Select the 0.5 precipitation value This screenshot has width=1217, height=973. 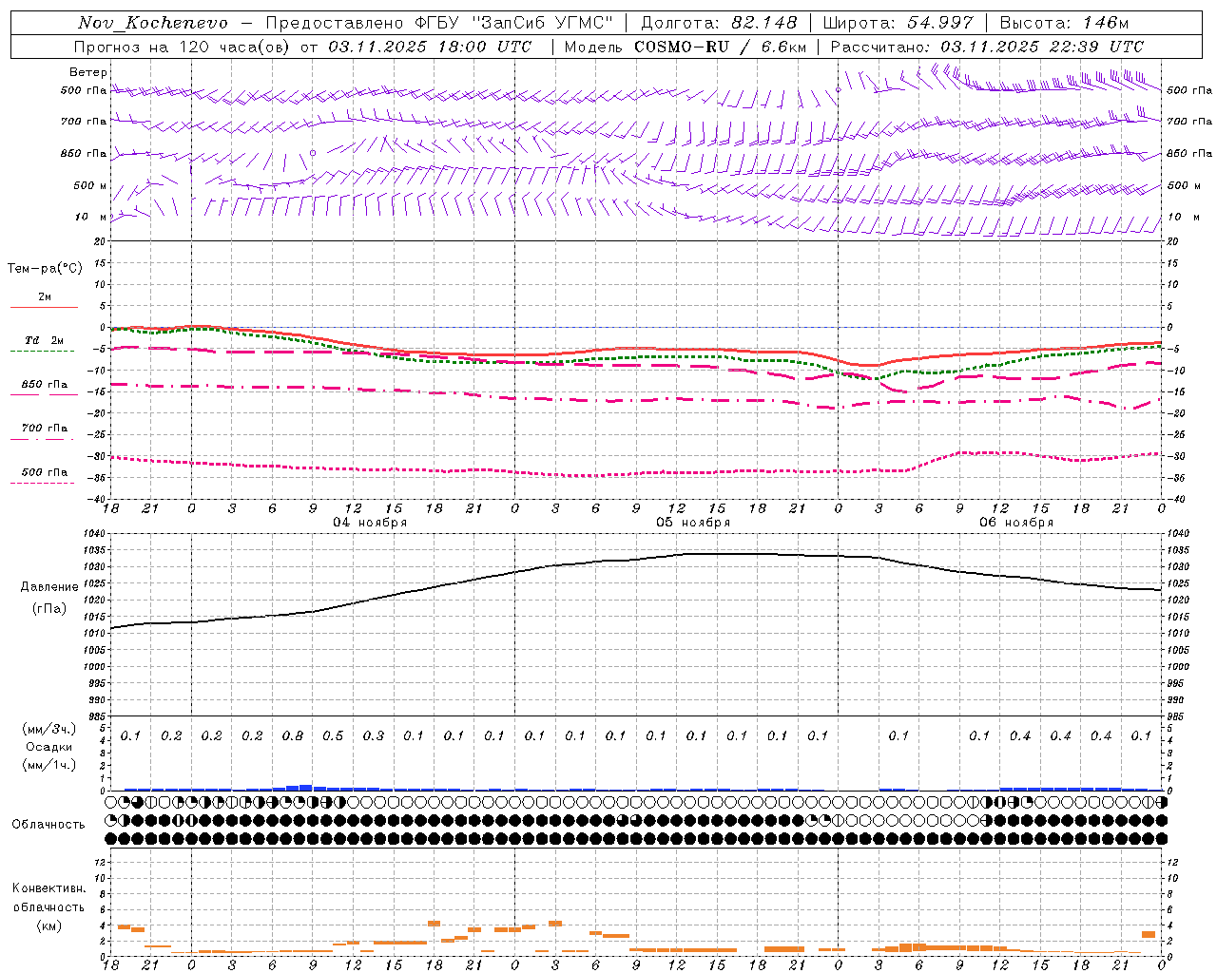point(333,736)
